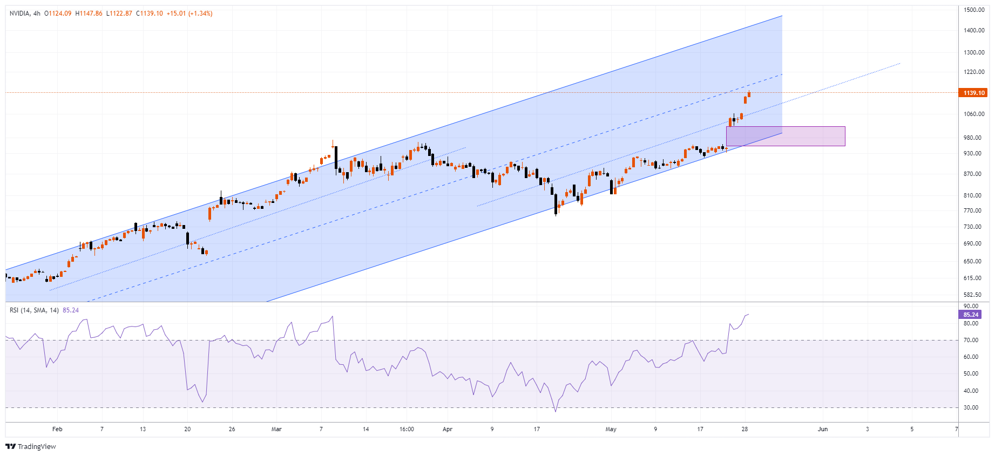Click the 50.00 RSI scale label
The height and width of the screenshot is (456, 995).
point(971,373)
